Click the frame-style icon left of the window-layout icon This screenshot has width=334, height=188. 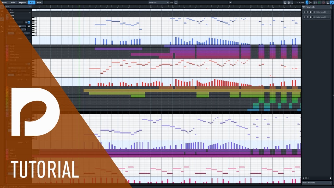(171, 3)
